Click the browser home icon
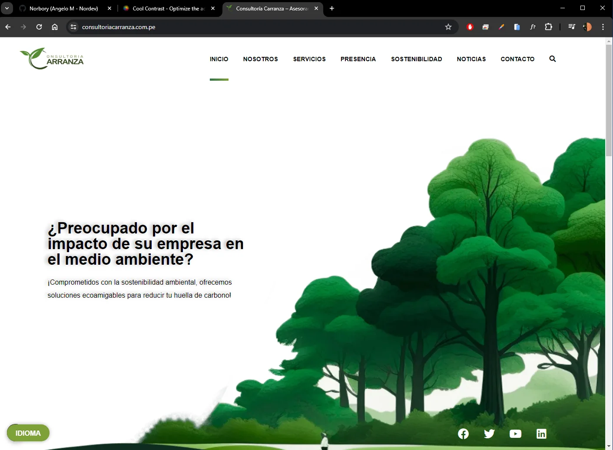613x450 pixels. pyautogui.click(x=55, y=27)
